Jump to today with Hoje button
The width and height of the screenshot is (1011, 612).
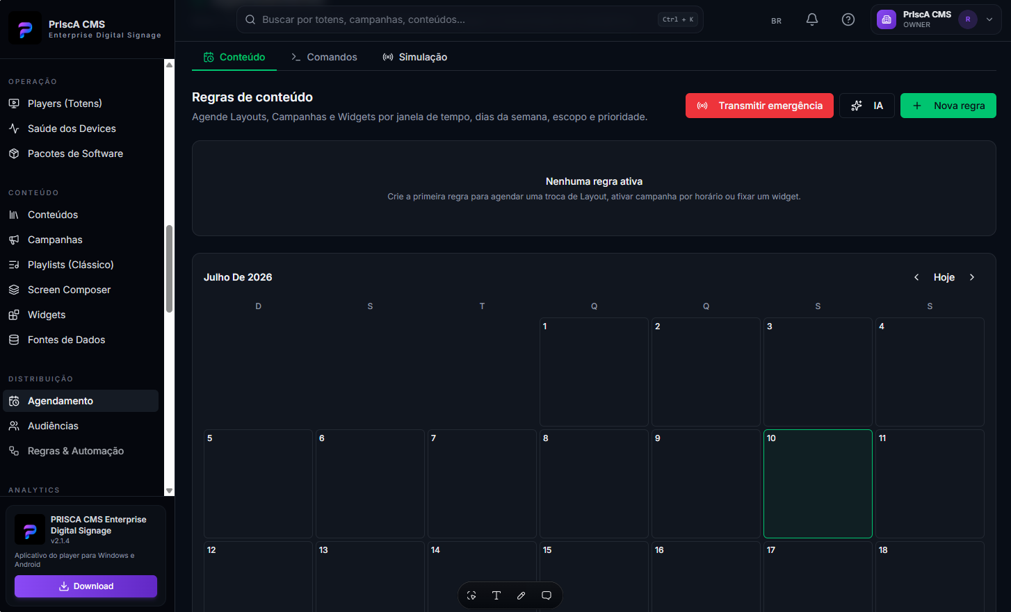coord(944,277)
